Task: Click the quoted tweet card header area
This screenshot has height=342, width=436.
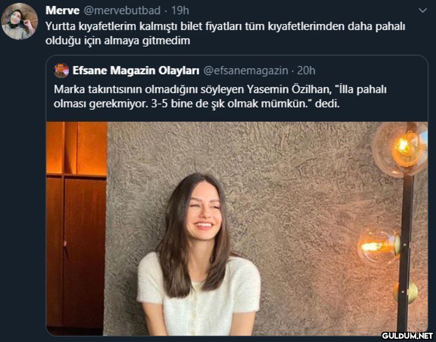Action: pos(237,71)
